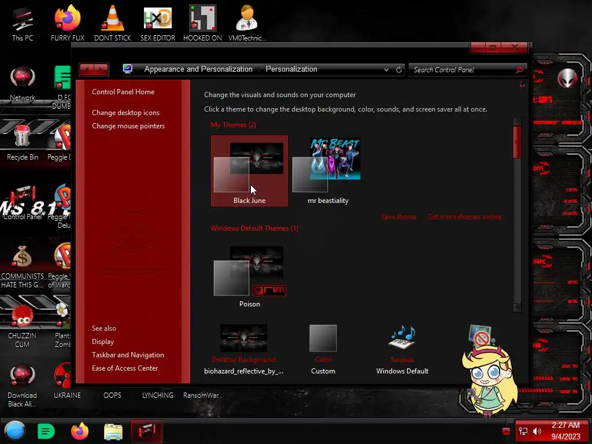Click Get more themes online link
Viewport: 592px width, 444px height.
point(465,217)
